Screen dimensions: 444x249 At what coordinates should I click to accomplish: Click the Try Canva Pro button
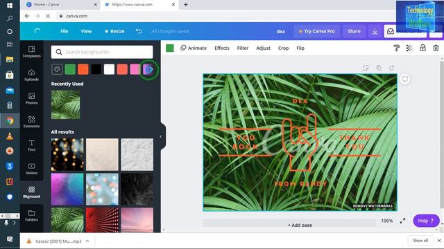(316, 31)
